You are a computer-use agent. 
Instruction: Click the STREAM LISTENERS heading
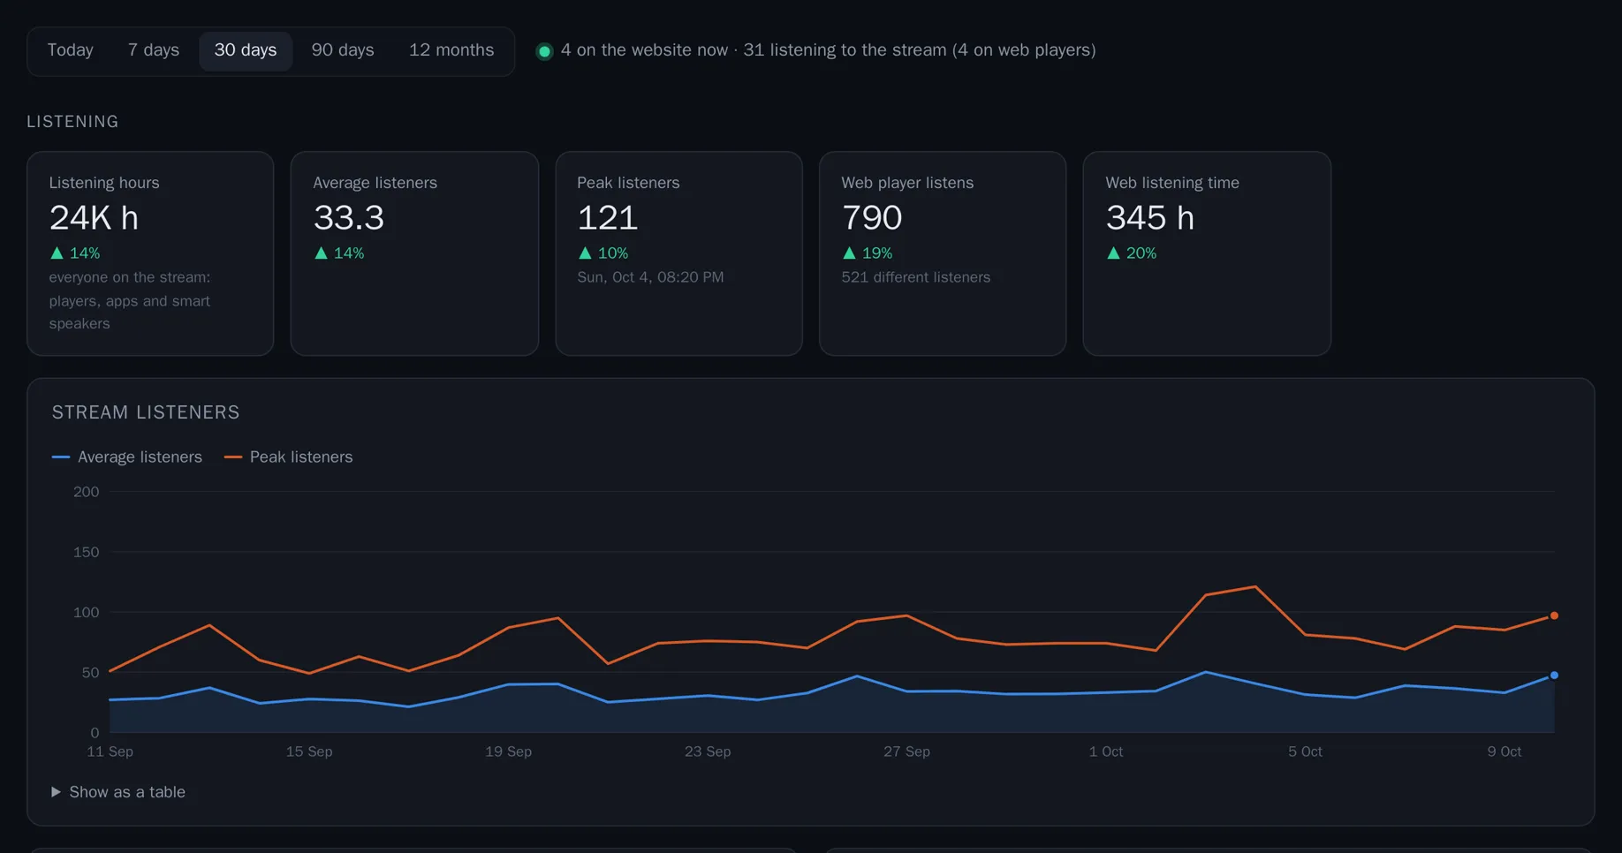coord(146,412)
